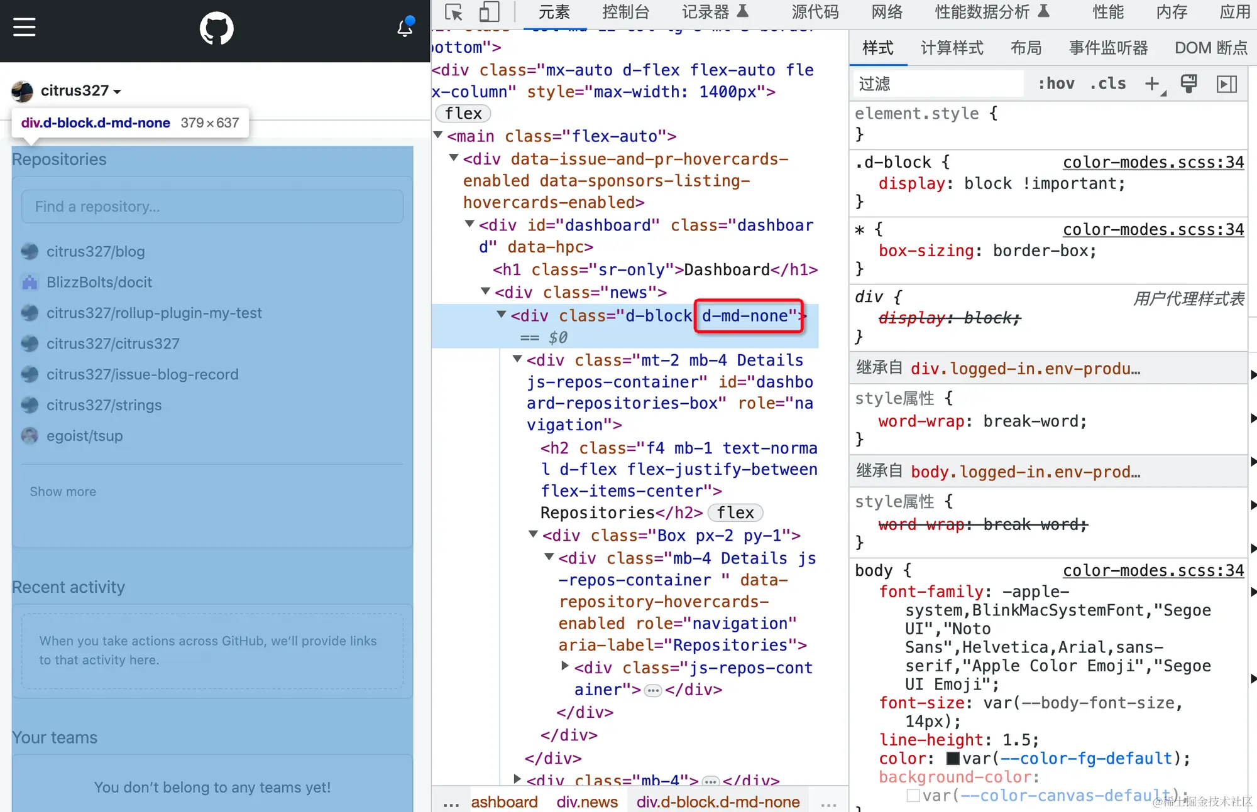This screenshot has width=1257, height=812.
Task: Click the citrus327 avatar beside the username
Action: point(23,92)
